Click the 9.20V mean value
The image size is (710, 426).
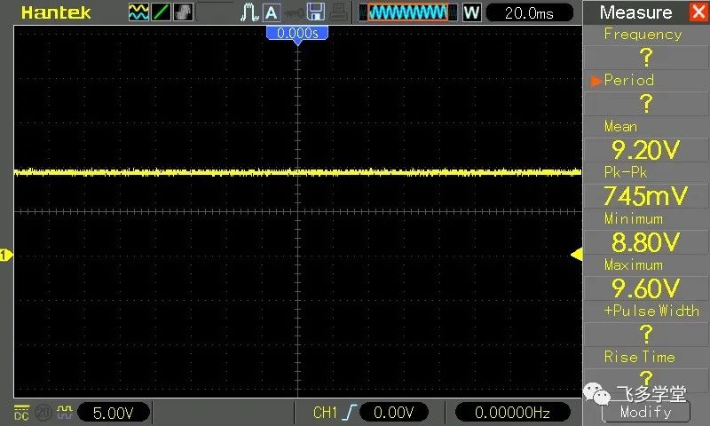point(646,150)
